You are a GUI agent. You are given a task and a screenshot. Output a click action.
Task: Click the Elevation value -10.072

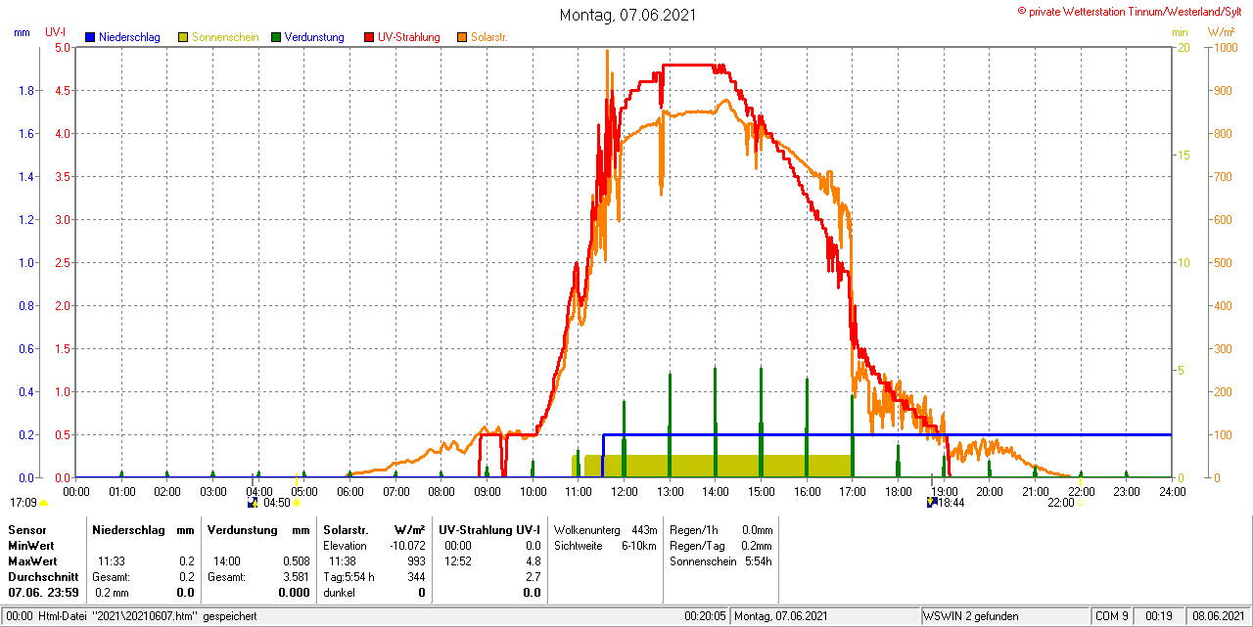tap(407, 545)
